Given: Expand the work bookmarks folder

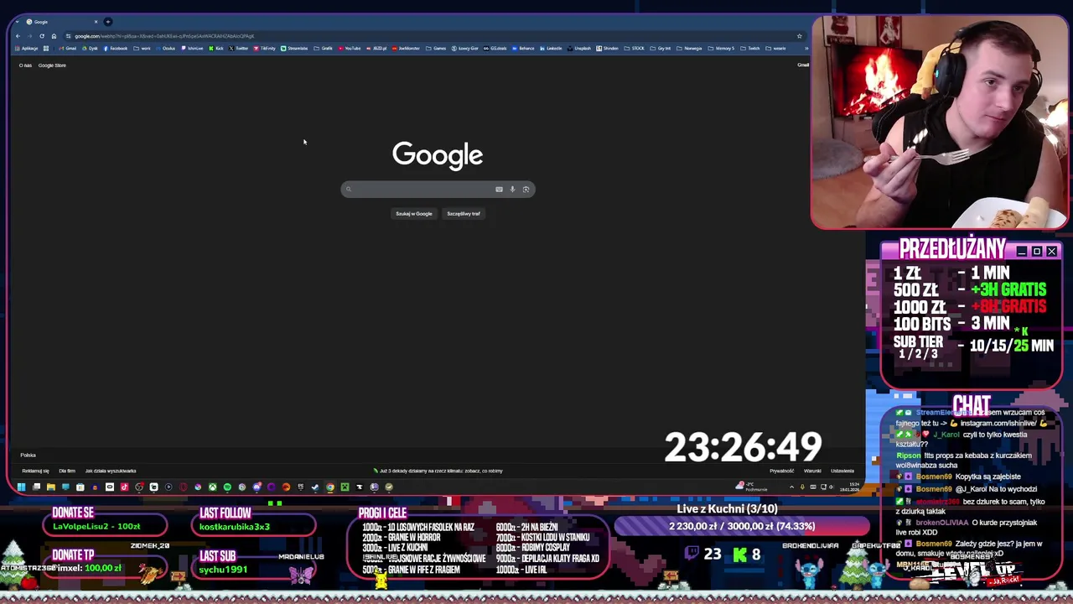Looking at the screenshot, I should point(142,48).
